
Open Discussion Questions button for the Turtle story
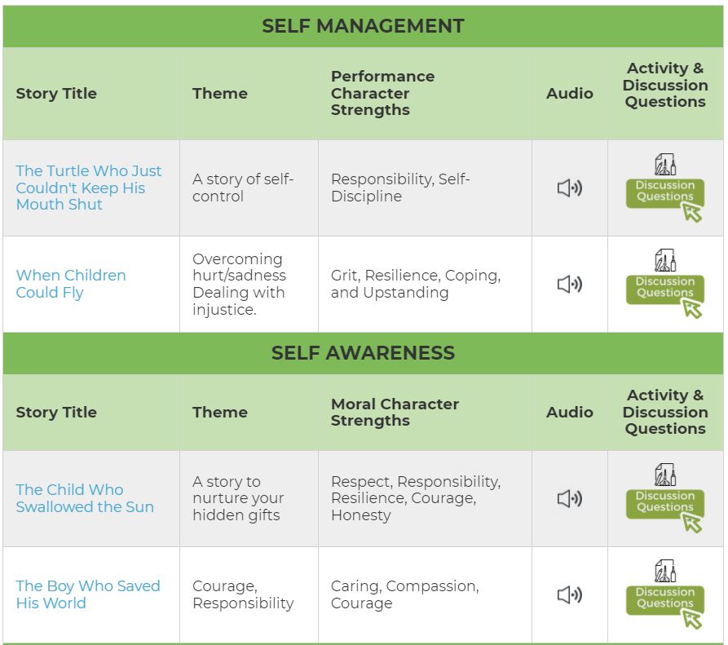click(664, 192)
